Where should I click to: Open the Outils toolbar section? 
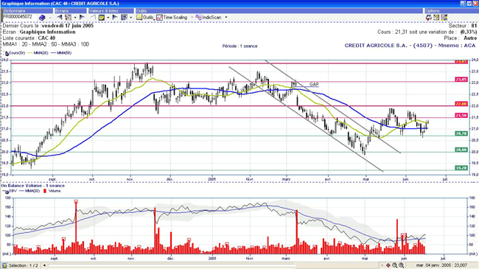click(x=279, y=11)
